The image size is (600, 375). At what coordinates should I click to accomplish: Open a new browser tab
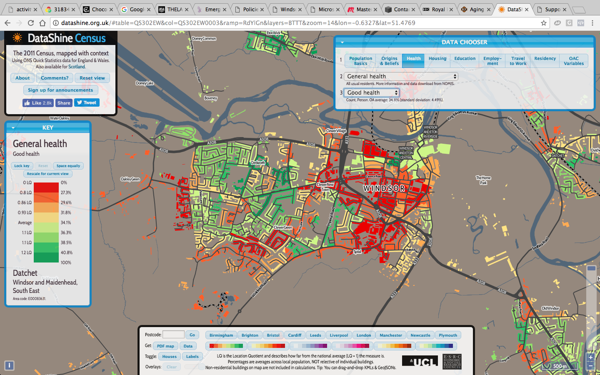(x=578, y=10)
